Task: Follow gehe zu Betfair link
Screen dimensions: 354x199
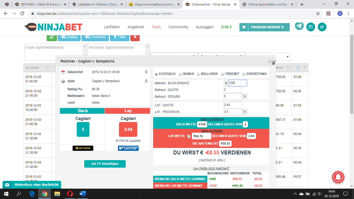Action: pos(212,131)
